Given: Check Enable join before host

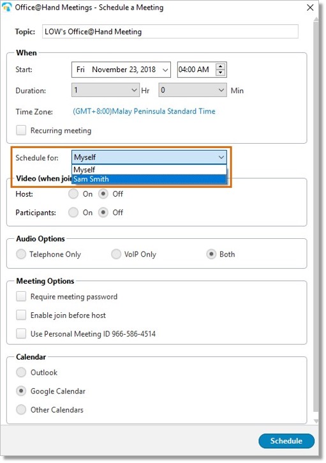Looking at the screenshot, I should pos(21,315).
